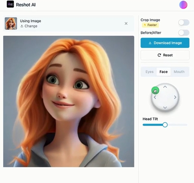Click Change to upload another image
Viewport: 194px width, 183px height.
point(29,26)
